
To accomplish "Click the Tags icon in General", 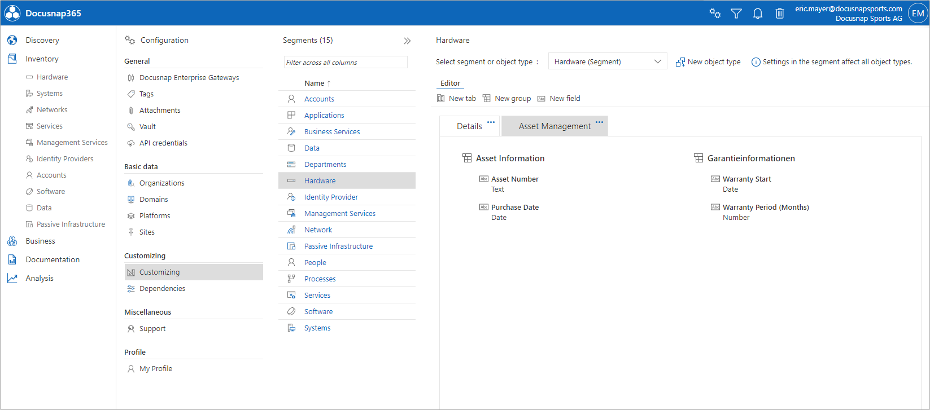I will point(131,94).
